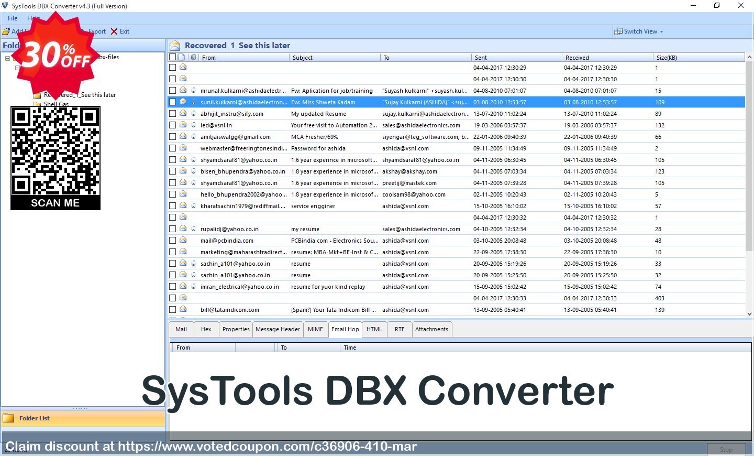Viewport: 754px width, 456px height.
Task: Click the red Exit X icon
Action: [x=114, y=31]
